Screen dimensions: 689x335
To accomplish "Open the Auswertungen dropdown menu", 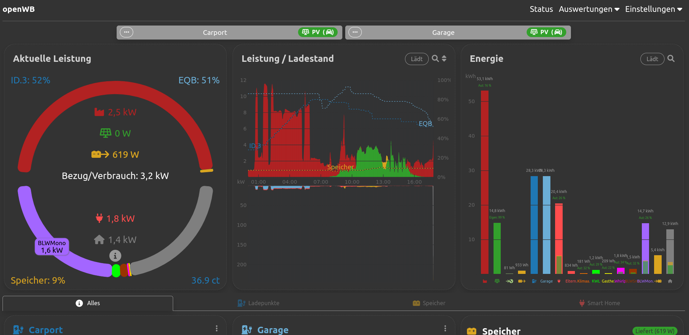I will [589, 9].
